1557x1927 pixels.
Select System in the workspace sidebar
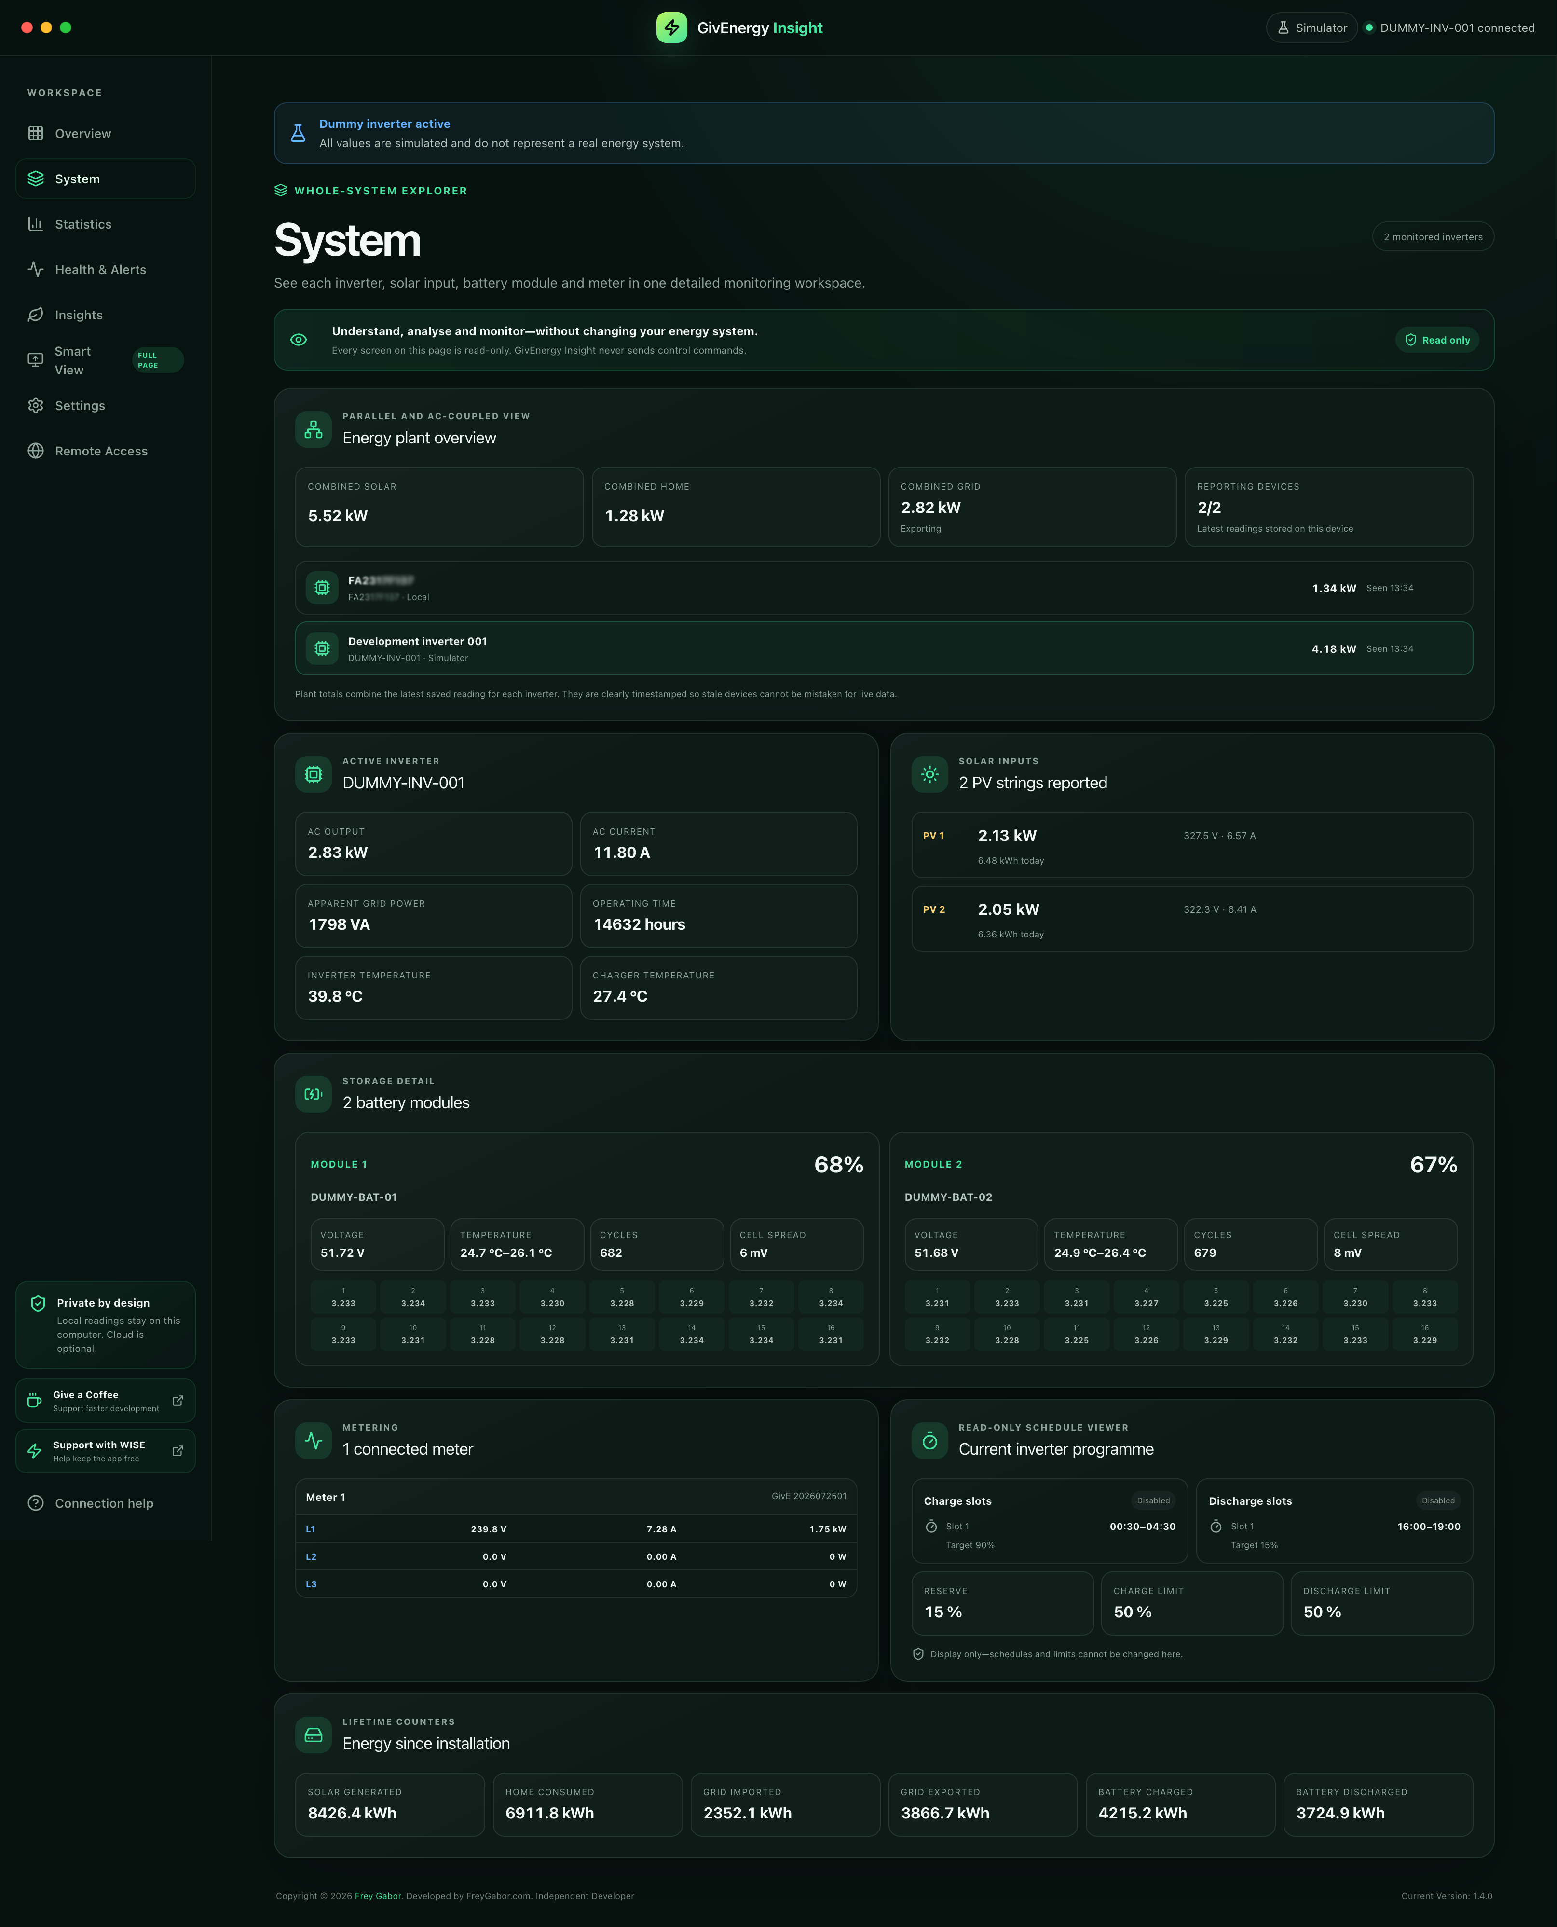[105, 179]
